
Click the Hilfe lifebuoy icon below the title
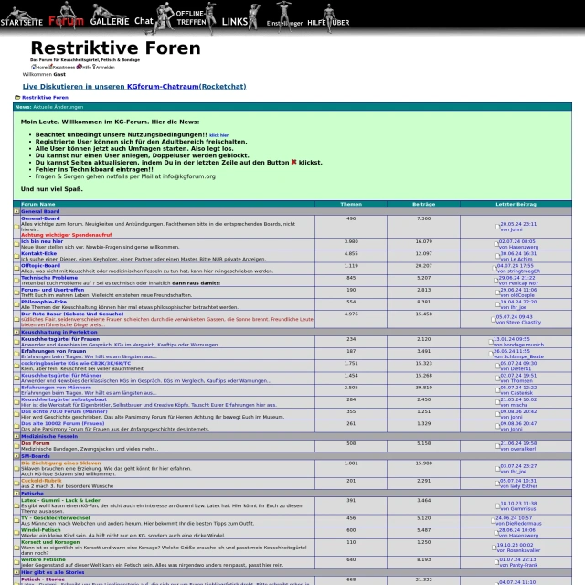pos(80,67)
